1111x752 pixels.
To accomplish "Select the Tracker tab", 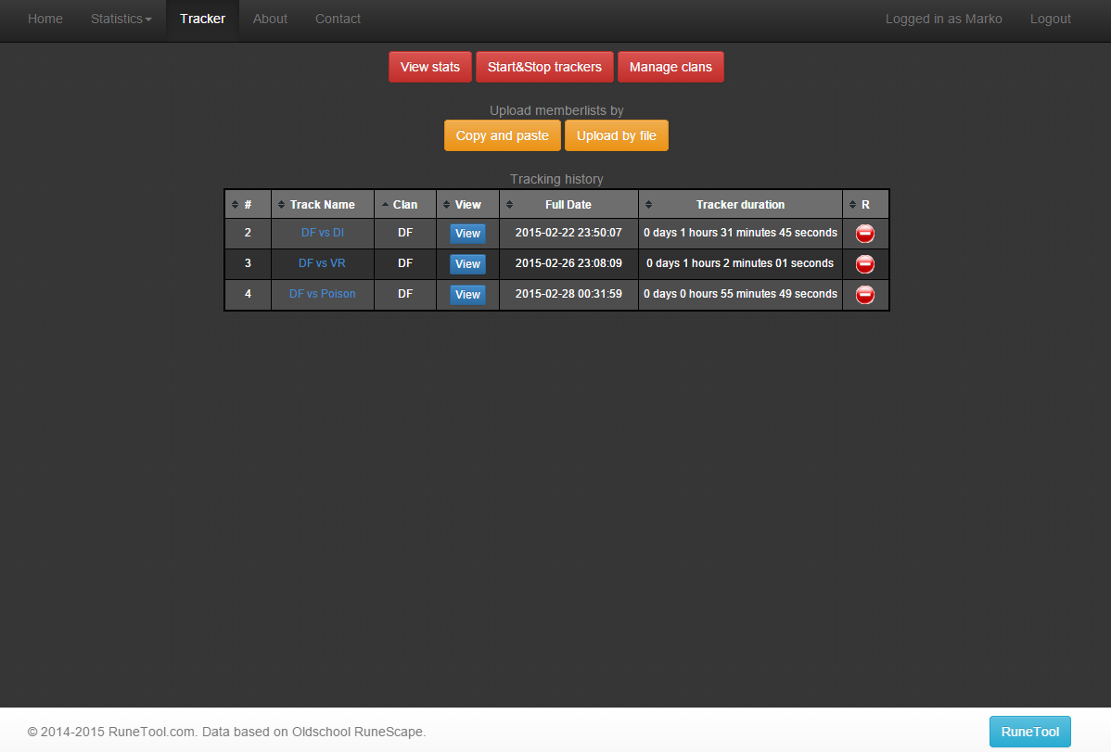I will (x=202, y=19).
